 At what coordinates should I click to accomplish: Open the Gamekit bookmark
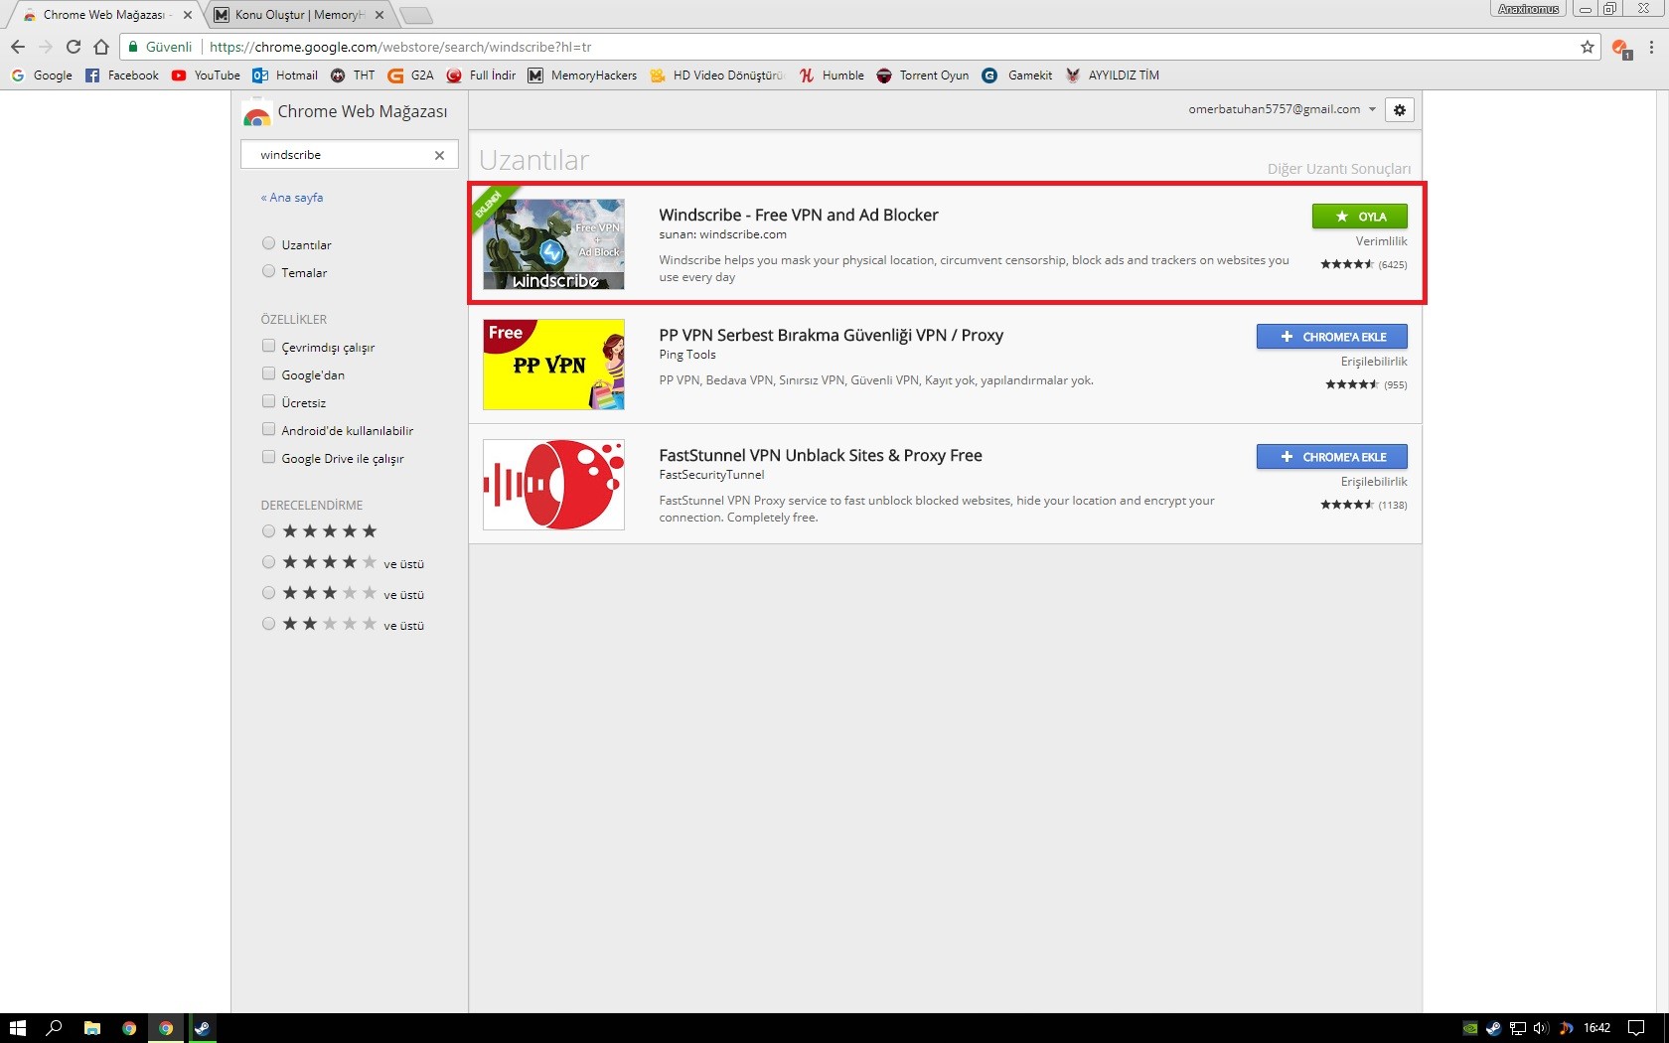pos(1017,75)
